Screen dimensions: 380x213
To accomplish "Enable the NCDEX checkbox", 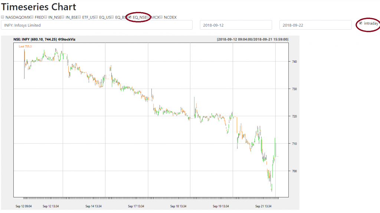I will click(x=161, y=17).
